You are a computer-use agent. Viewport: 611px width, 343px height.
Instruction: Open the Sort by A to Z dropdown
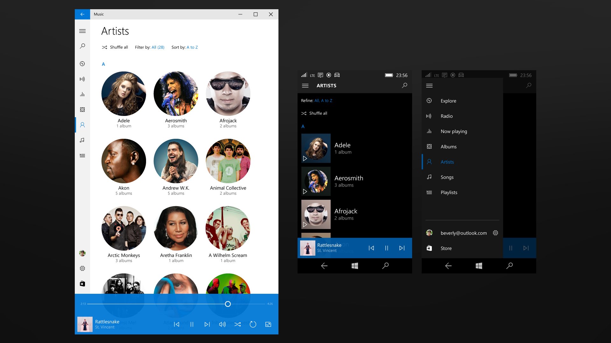point(192,47)
